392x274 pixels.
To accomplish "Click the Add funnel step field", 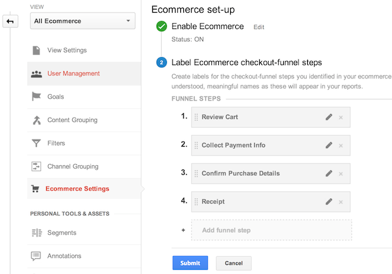I will [271, 230].
